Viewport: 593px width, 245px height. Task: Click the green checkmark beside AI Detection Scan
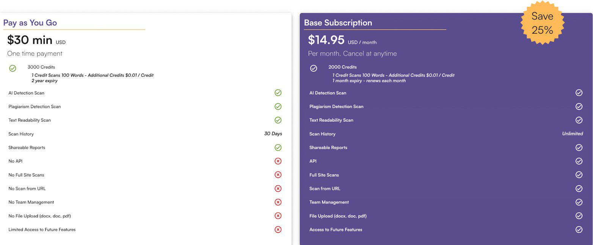(278, 93)
